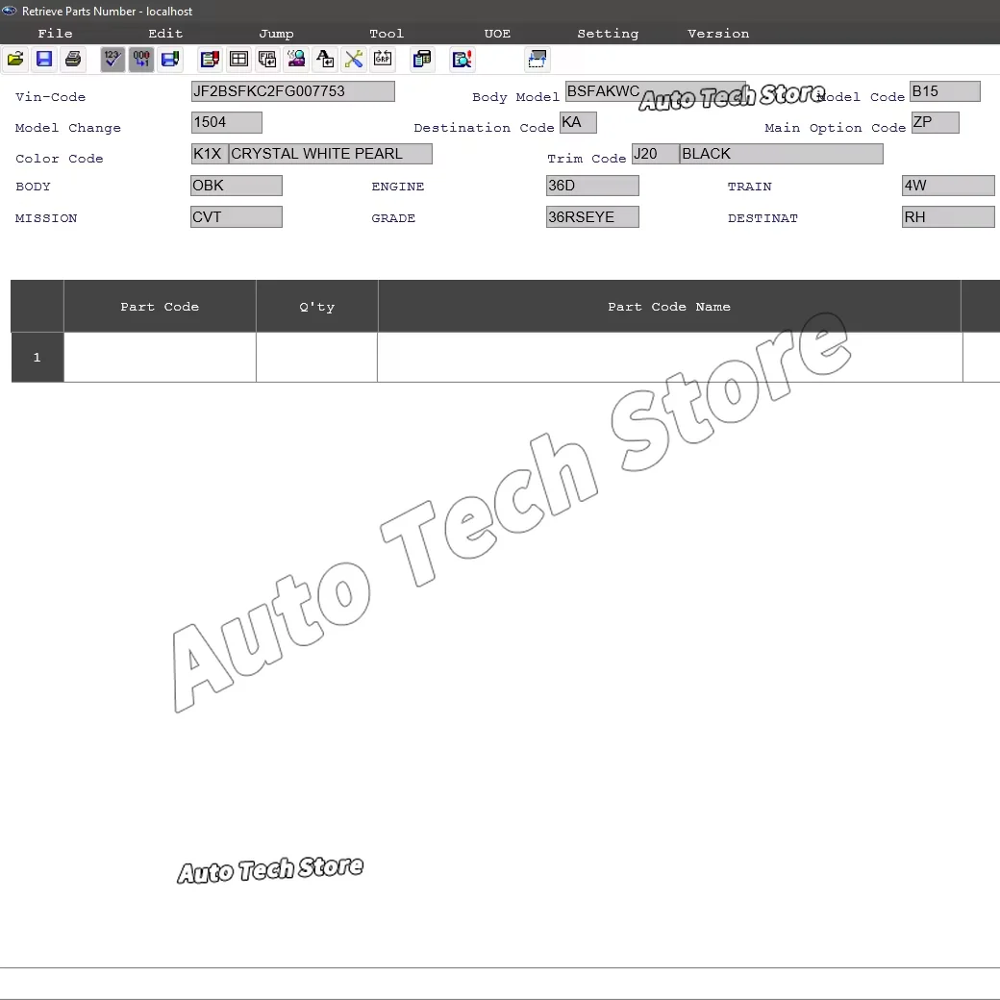The width and height of the screenshot is (1000, 1000).
Task: Open the Version menu
Action: pyautogui.click(x=718, y=34)
